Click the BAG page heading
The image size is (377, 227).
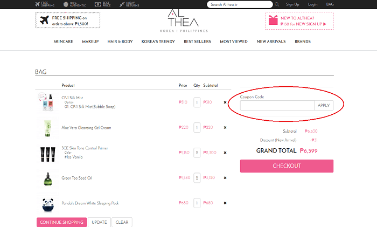[x=40, y=72]
